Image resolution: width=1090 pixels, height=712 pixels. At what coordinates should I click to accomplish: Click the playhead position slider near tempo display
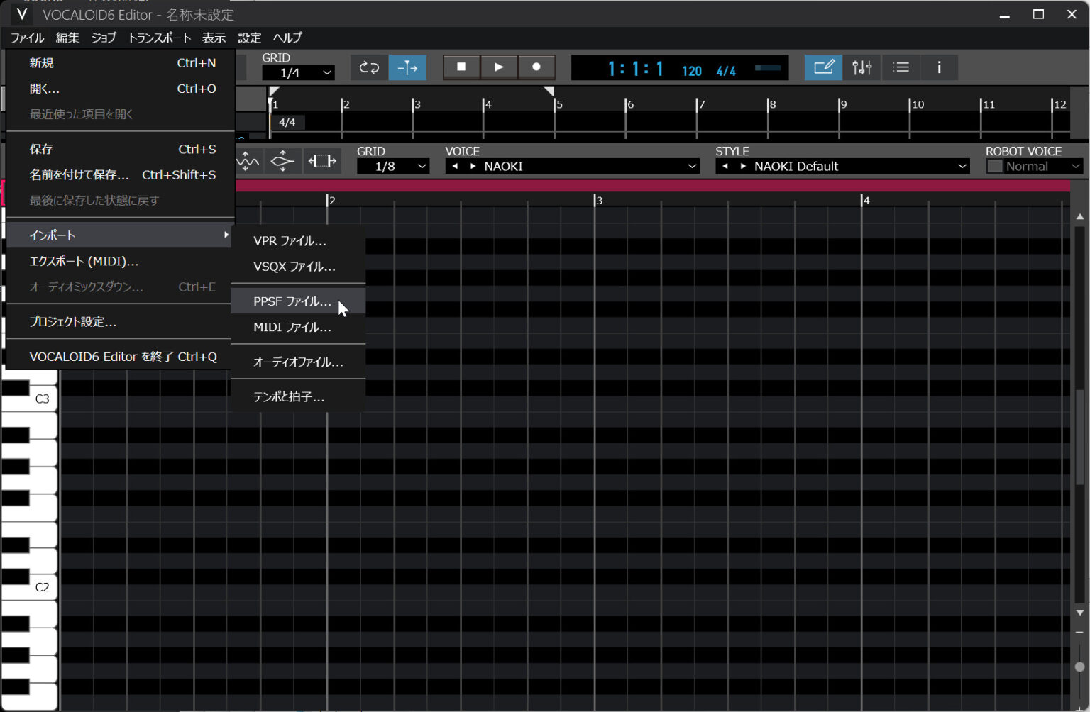coord(767,68)
